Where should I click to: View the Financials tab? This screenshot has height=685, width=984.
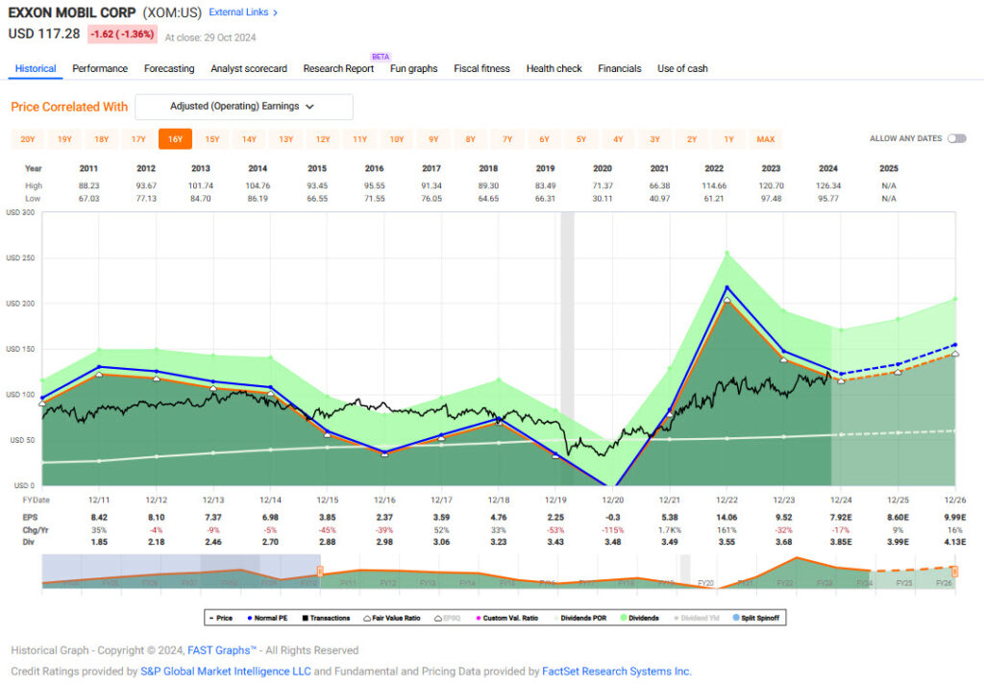point(620,68)
